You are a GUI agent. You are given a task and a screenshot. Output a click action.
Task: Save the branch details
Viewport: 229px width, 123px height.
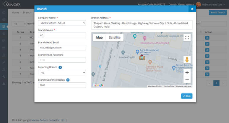coord(186,96)
